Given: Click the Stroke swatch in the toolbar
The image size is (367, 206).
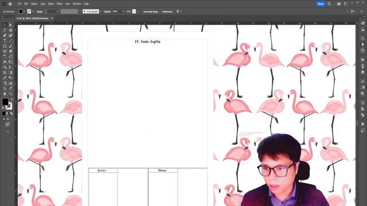Looking at the screenshot, I should click(x=9, y=106).
